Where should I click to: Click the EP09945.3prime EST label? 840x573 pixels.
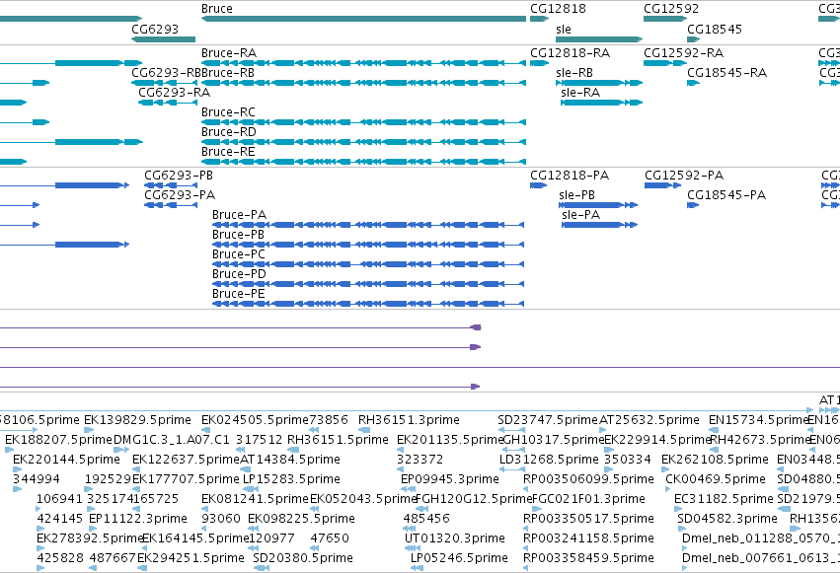450,479
